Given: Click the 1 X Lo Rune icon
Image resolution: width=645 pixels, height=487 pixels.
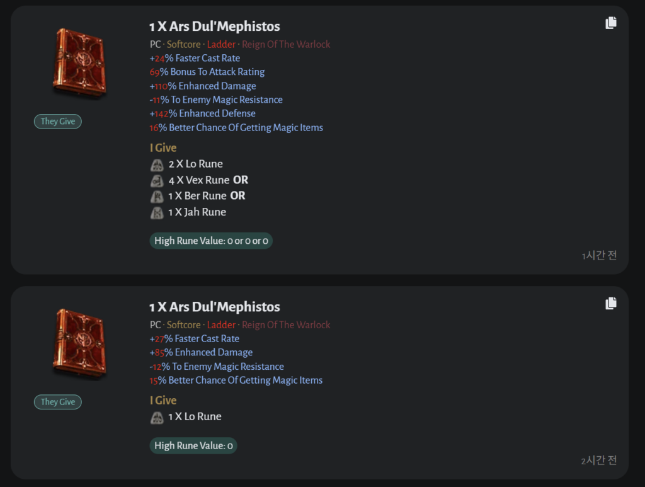Looking at the screenshot, I should coord(157,417).
